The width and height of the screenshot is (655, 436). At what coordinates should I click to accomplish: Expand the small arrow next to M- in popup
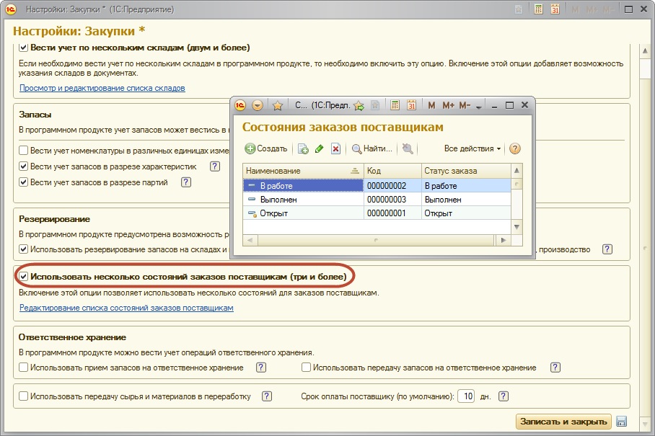pyautogui.click(x=479, y=107)
